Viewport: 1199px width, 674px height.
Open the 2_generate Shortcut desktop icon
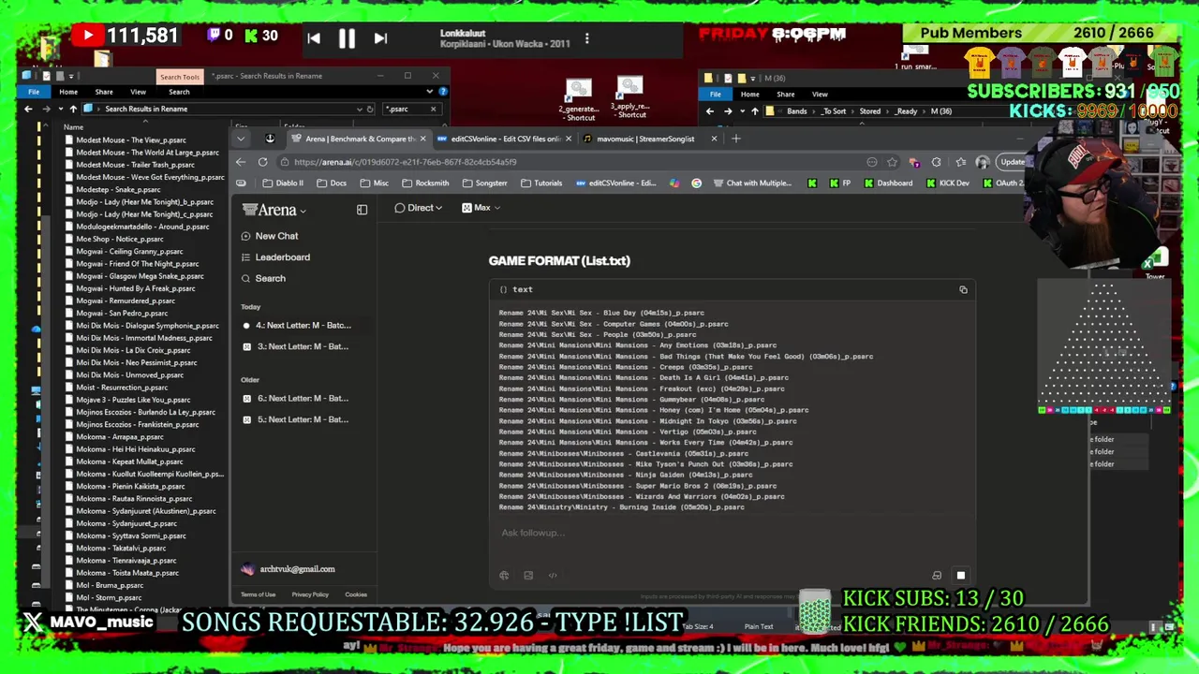click(x=578, y=100)
